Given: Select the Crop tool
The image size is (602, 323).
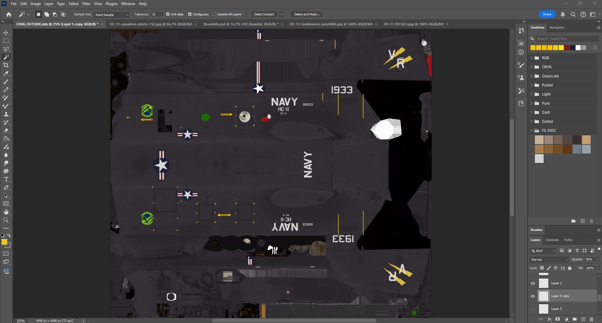Looking at the screenshot, I should click(x=6, y=65).
